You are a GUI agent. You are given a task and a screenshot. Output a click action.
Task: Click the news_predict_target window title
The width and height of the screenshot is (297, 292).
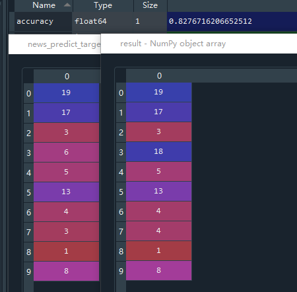[64, 44]
